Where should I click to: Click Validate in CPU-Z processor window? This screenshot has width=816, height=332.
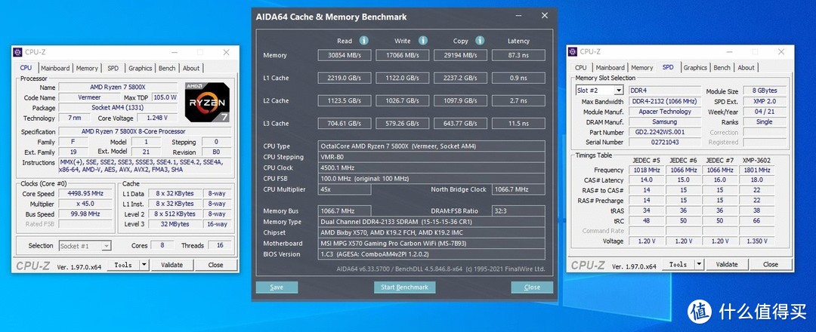point(172,265)
